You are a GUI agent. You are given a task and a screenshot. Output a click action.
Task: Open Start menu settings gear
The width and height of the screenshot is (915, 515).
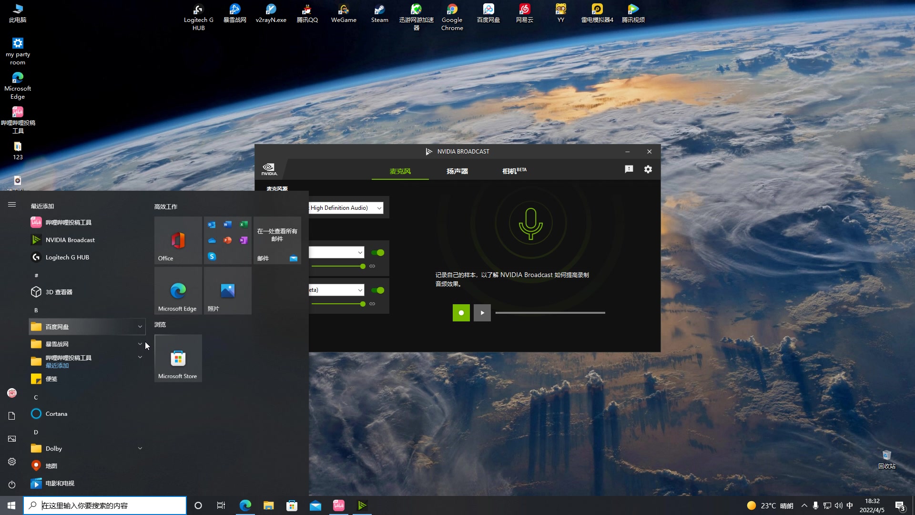point(12,462)
